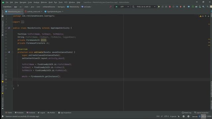Click the sad face feedback icon
This screenshot has width=212, height=119.
188,116
